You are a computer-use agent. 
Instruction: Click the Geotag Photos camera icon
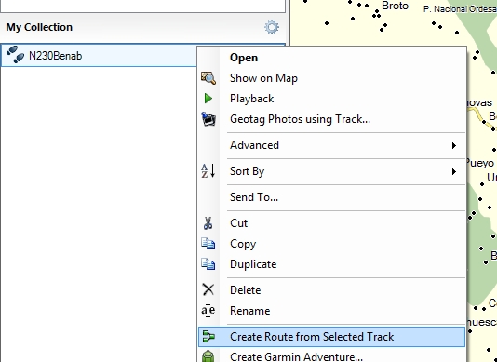[x=208, y=119]
